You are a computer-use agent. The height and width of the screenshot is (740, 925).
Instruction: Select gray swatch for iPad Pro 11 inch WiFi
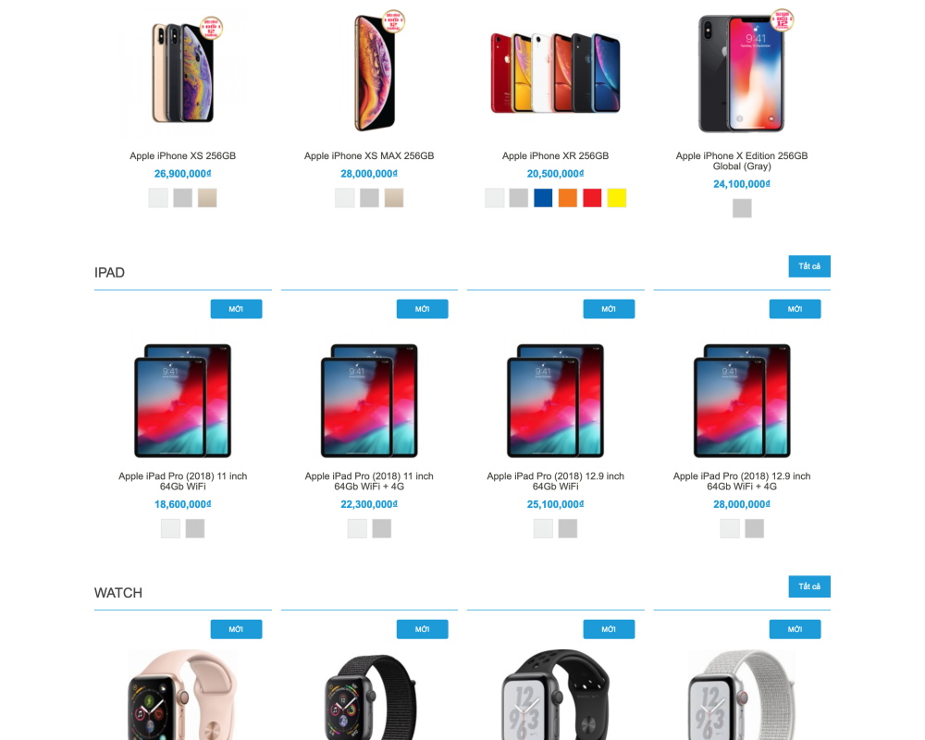pos(195,528)
